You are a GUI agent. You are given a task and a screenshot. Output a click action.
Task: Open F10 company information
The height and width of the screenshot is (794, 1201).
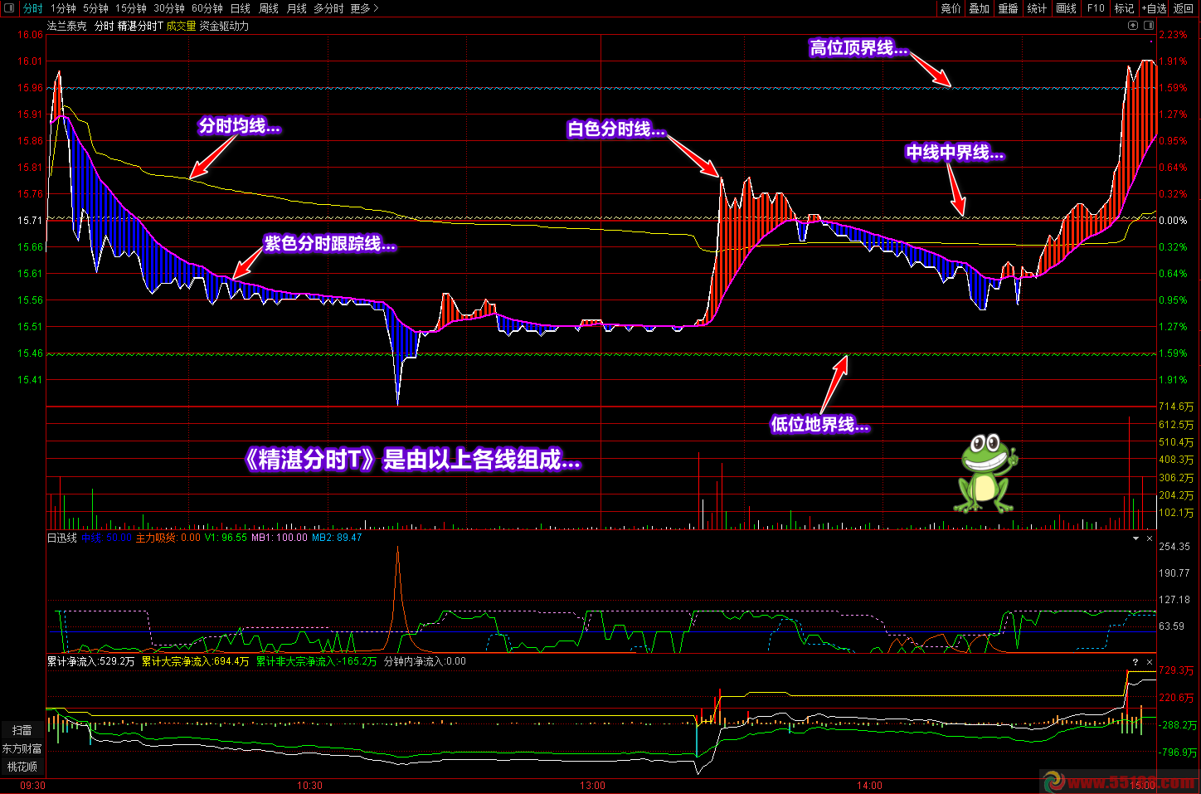point(1096,8)
